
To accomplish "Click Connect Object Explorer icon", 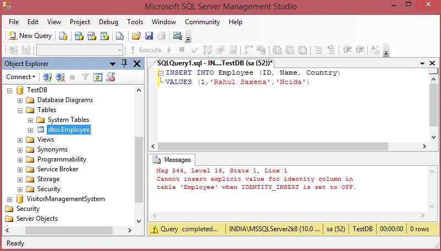I will coord(47,77).
